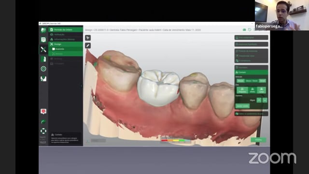
Task: Select the upper viewport tool button
Action: tap(88, 38)
